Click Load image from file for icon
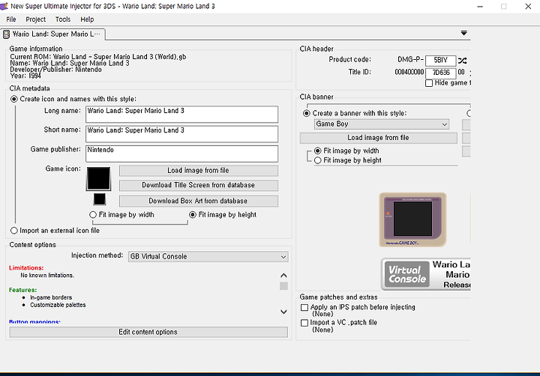This screenshot has height=376, width=540. point(199,171)
